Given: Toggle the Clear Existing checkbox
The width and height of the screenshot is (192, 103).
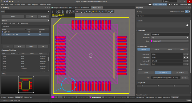Looking at the screenshot, I should coord(18,23).
